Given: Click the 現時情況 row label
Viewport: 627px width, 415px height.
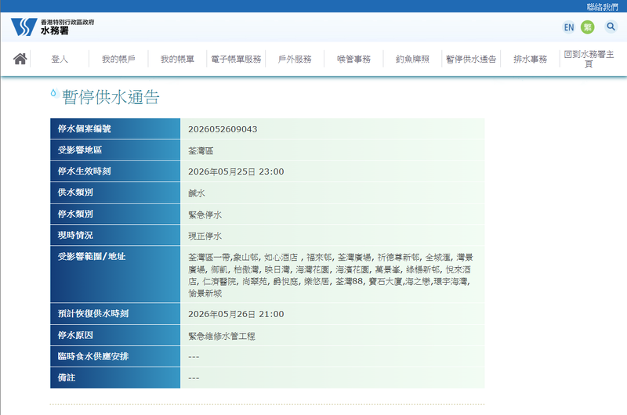Looking at the screenshot, I should (75, 235).
